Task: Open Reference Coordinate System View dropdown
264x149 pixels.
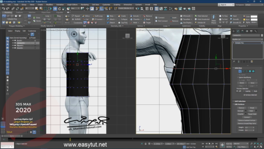Action: 75,8
